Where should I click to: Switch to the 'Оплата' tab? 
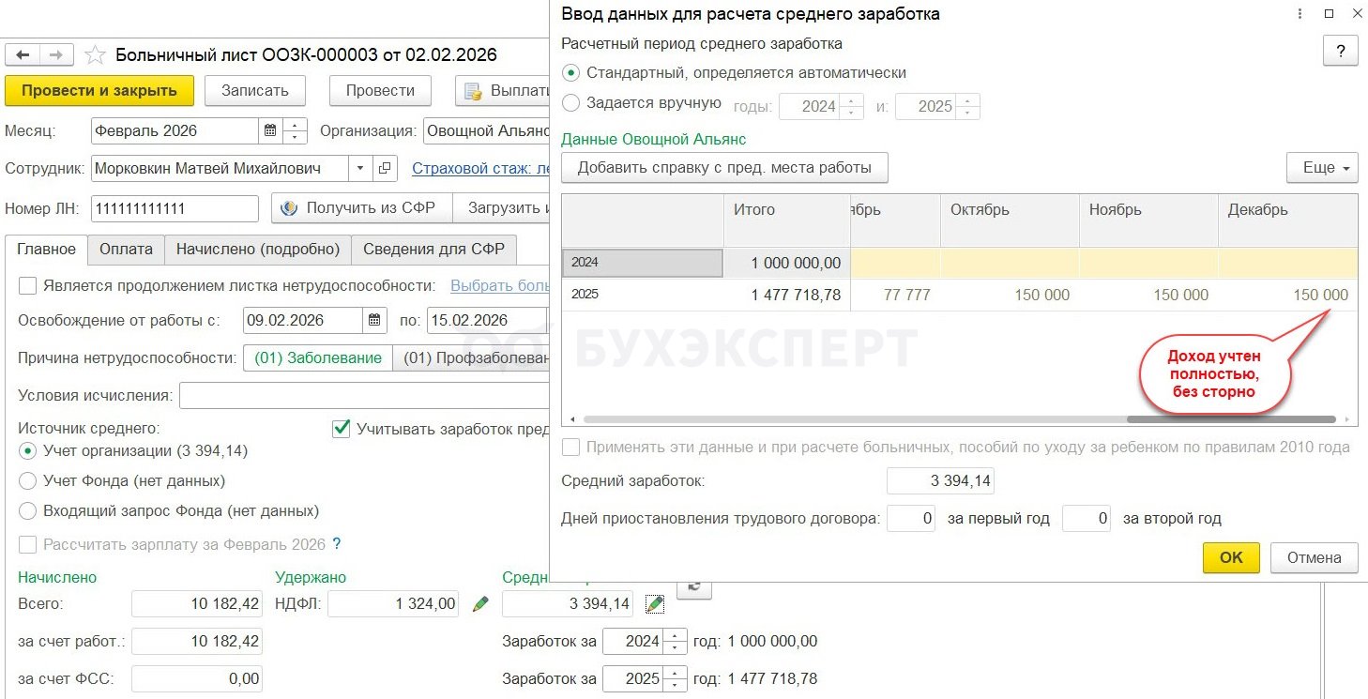click(126, 250)
